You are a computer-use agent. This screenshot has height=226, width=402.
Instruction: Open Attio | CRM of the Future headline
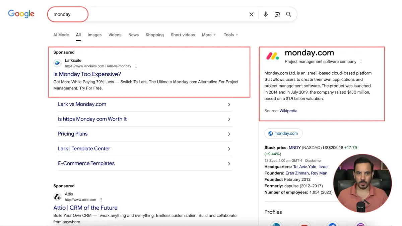pos(85,208)
